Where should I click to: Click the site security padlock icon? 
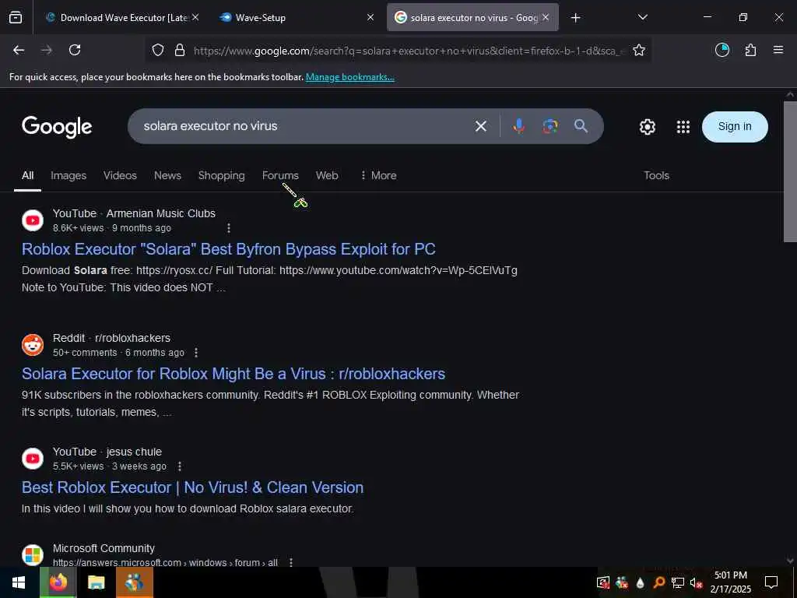click(180, 51)
